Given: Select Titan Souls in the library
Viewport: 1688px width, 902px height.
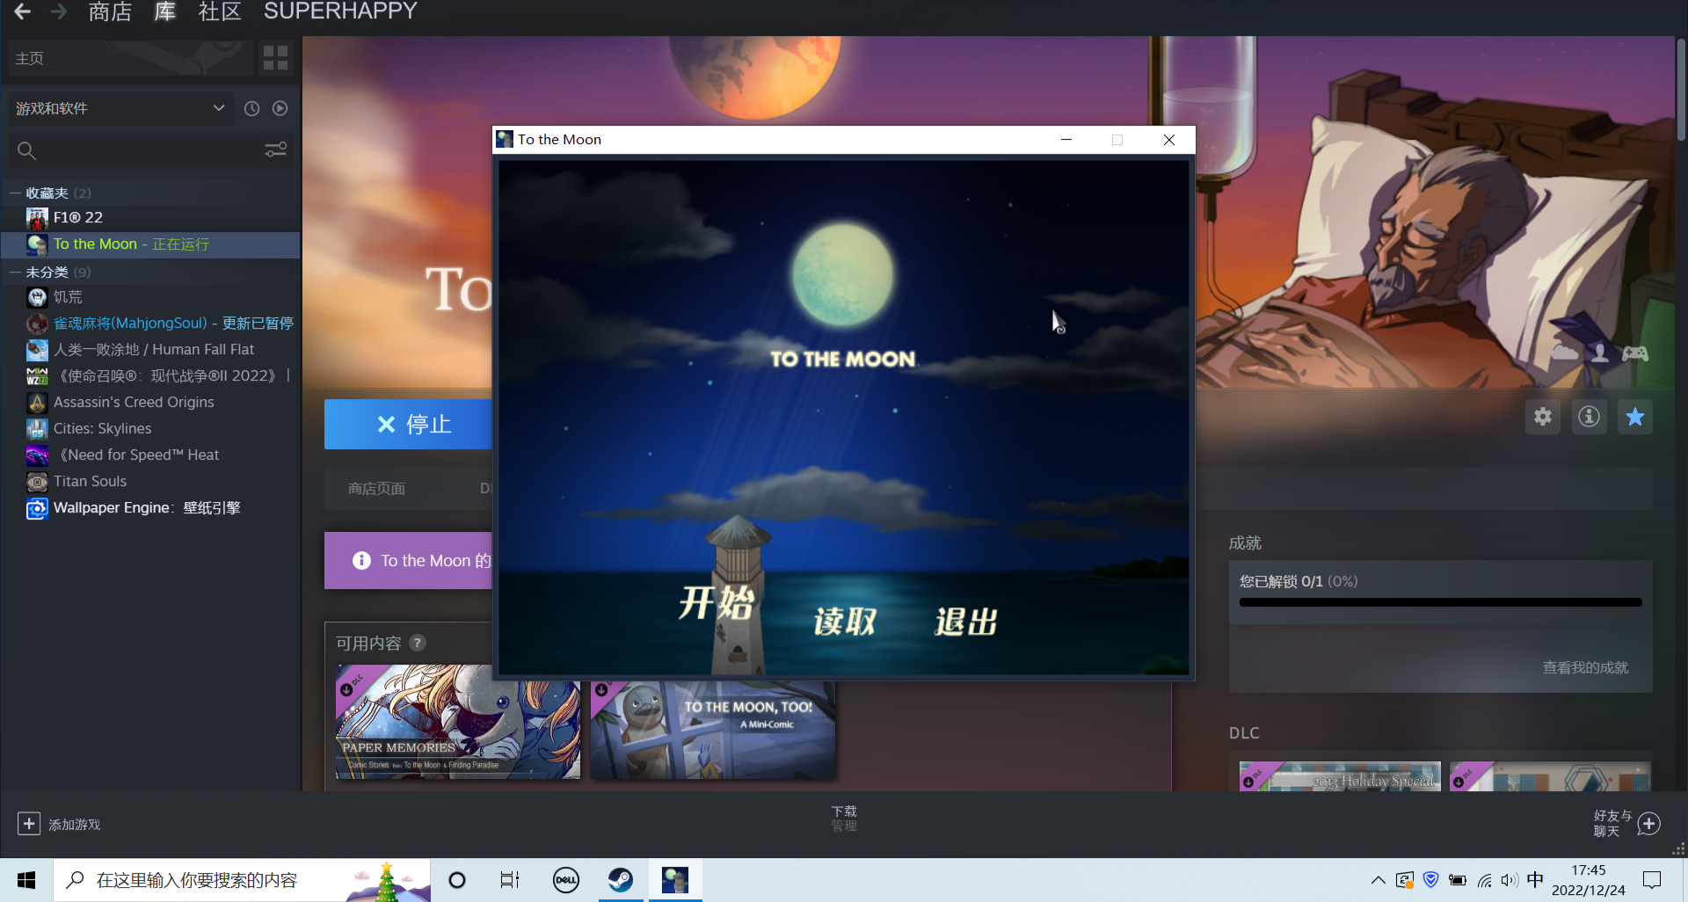Looking at the screenshot, I should (151, 482).
